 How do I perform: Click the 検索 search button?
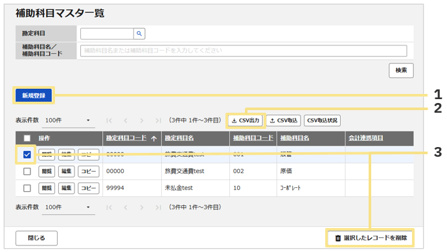click(x=401, y=71)
